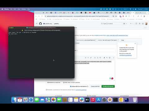Click the browser address bar
The height and width of the screenshot is (111, 149).
78,16
